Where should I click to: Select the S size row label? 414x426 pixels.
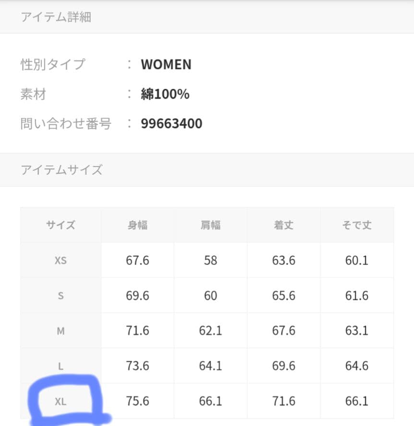60,296
